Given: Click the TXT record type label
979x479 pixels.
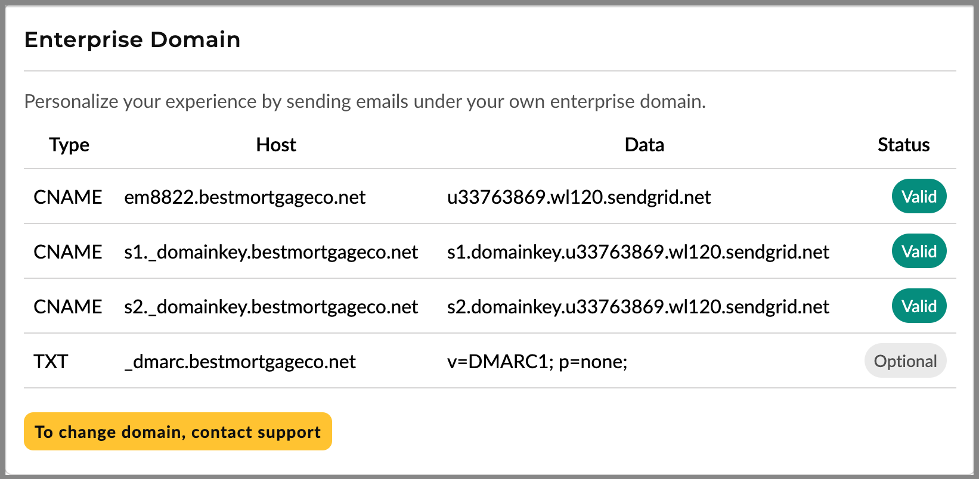Looking at the screenshot, I should (x=51, y=361).
